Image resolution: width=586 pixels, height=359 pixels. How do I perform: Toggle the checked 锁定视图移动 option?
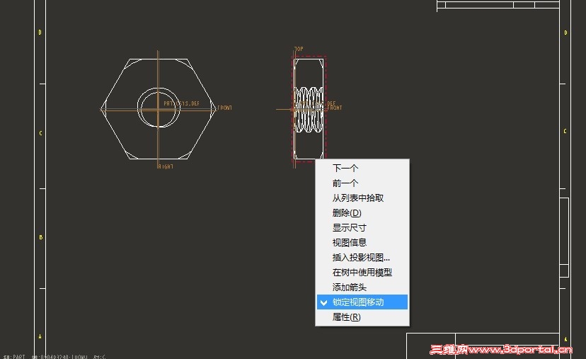362,302
